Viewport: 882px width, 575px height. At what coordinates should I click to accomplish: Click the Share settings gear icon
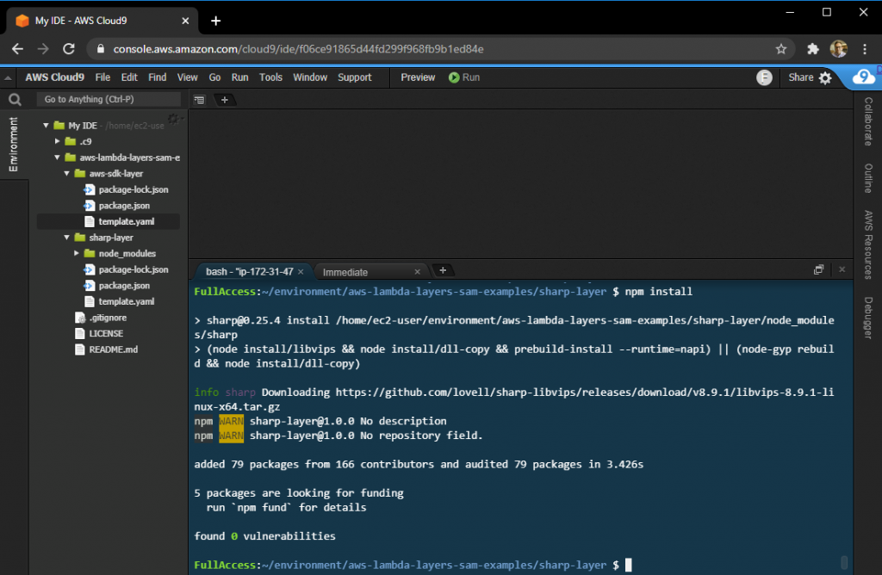pyautogui.click(x=826, y=77)
